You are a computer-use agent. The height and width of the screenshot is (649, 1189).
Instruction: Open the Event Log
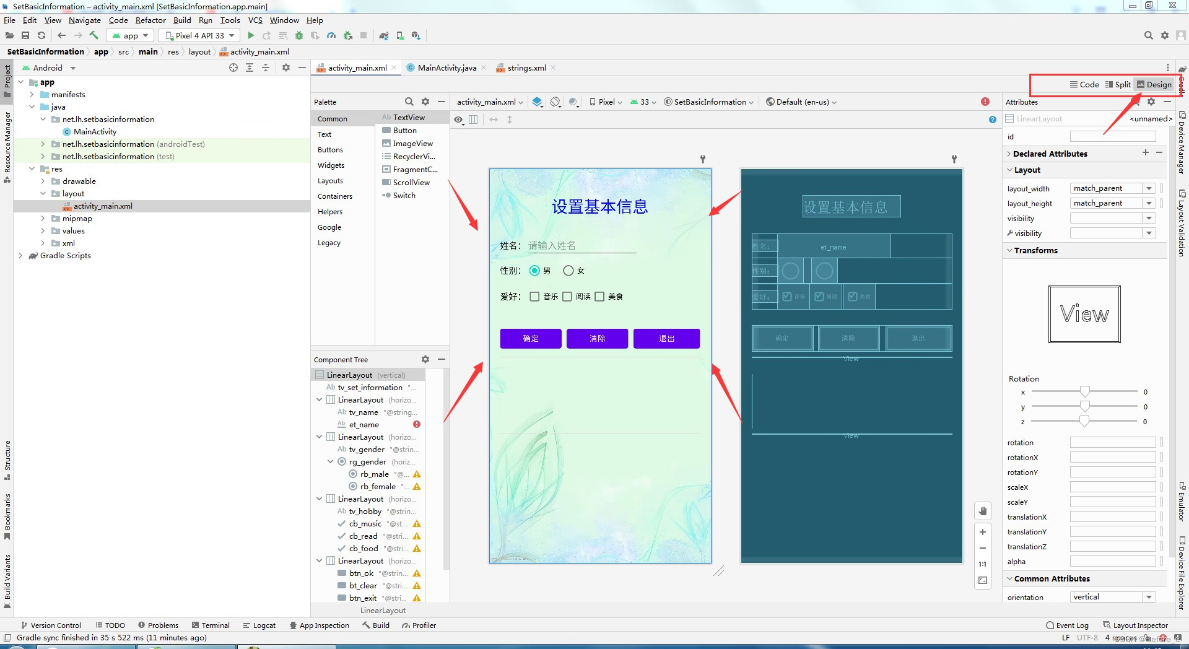point(1067,625)
